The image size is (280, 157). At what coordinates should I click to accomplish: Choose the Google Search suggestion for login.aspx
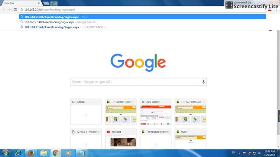point(142,22)
